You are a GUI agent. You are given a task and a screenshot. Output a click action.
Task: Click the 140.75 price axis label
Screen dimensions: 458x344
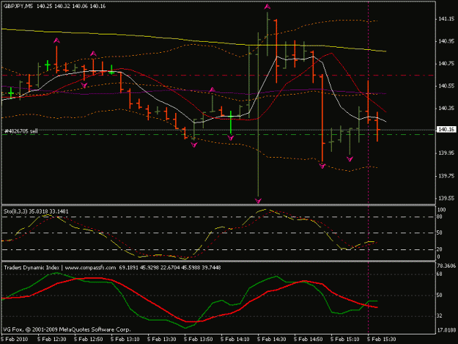(x=446, y=64)
